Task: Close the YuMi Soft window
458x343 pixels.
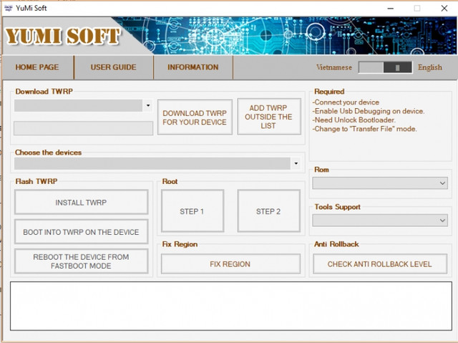Action: click(x=444, y=8)
